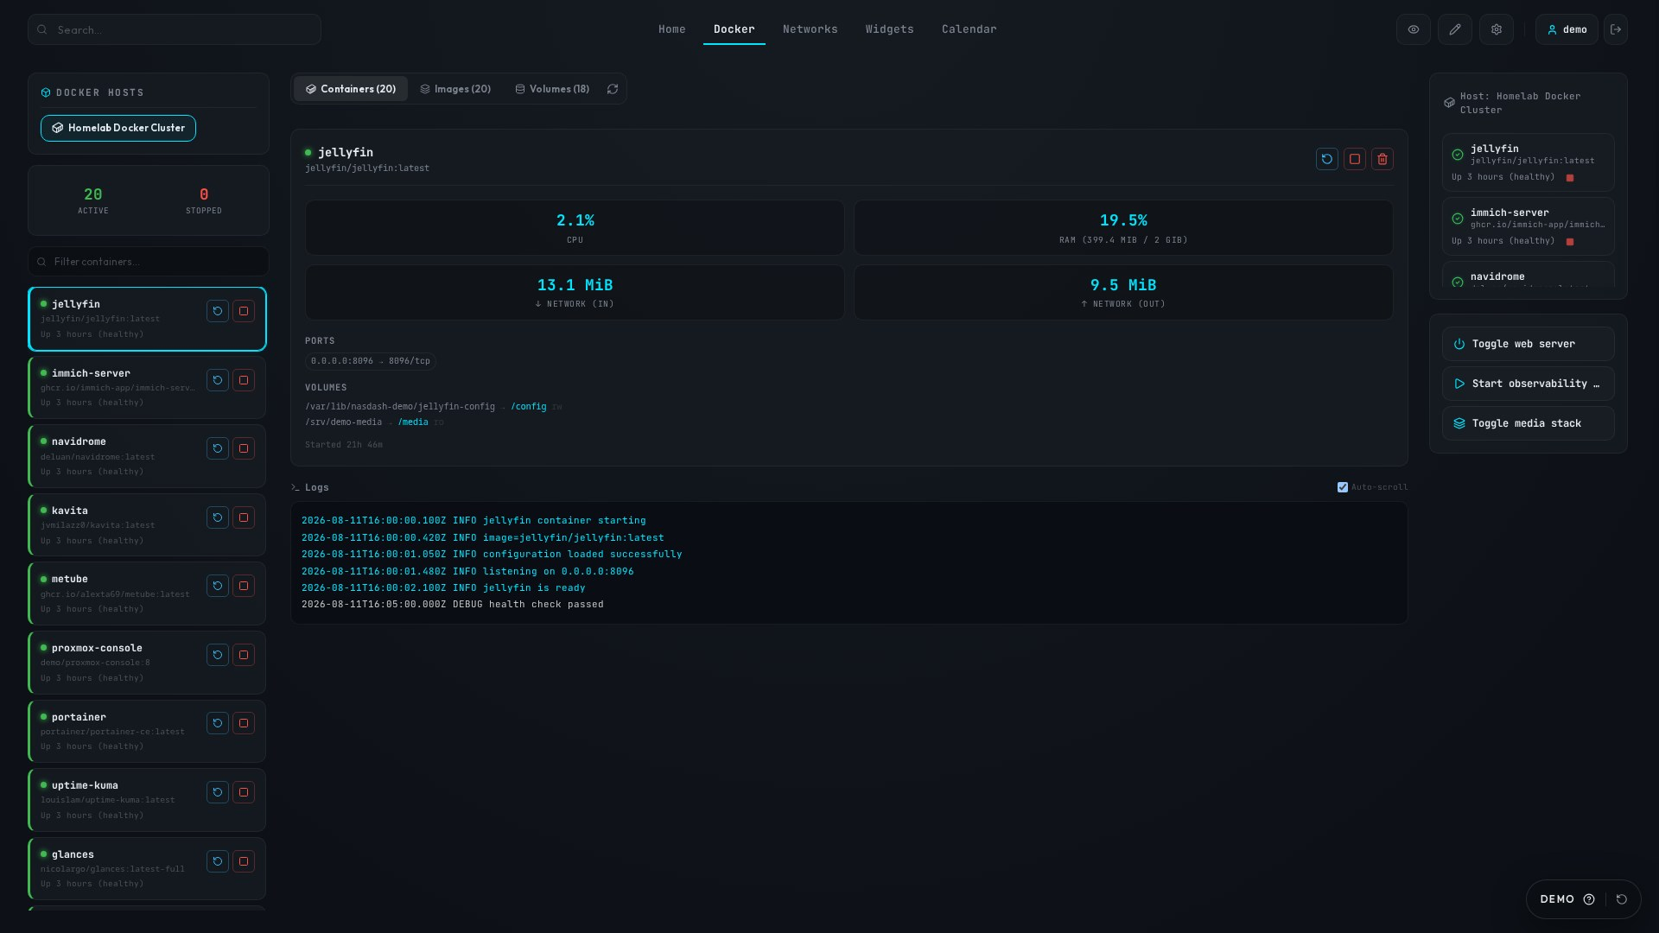Stop the immich-server container in sidebar
Viewport: 1659px width, 933px height.
(244, 380)
